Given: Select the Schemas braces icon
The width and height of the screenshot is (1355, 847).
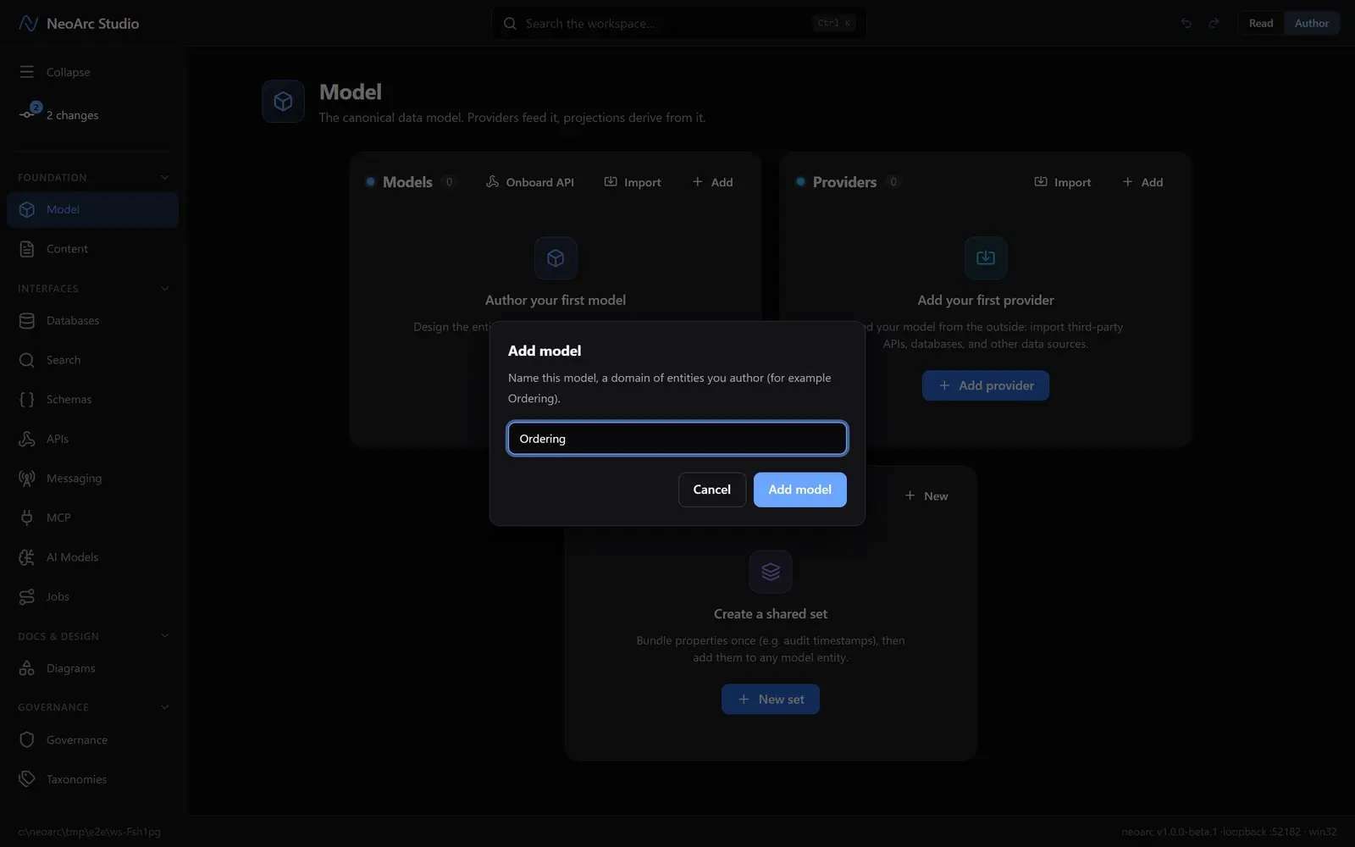Looking at the screenshot, I should pos(27,400).
